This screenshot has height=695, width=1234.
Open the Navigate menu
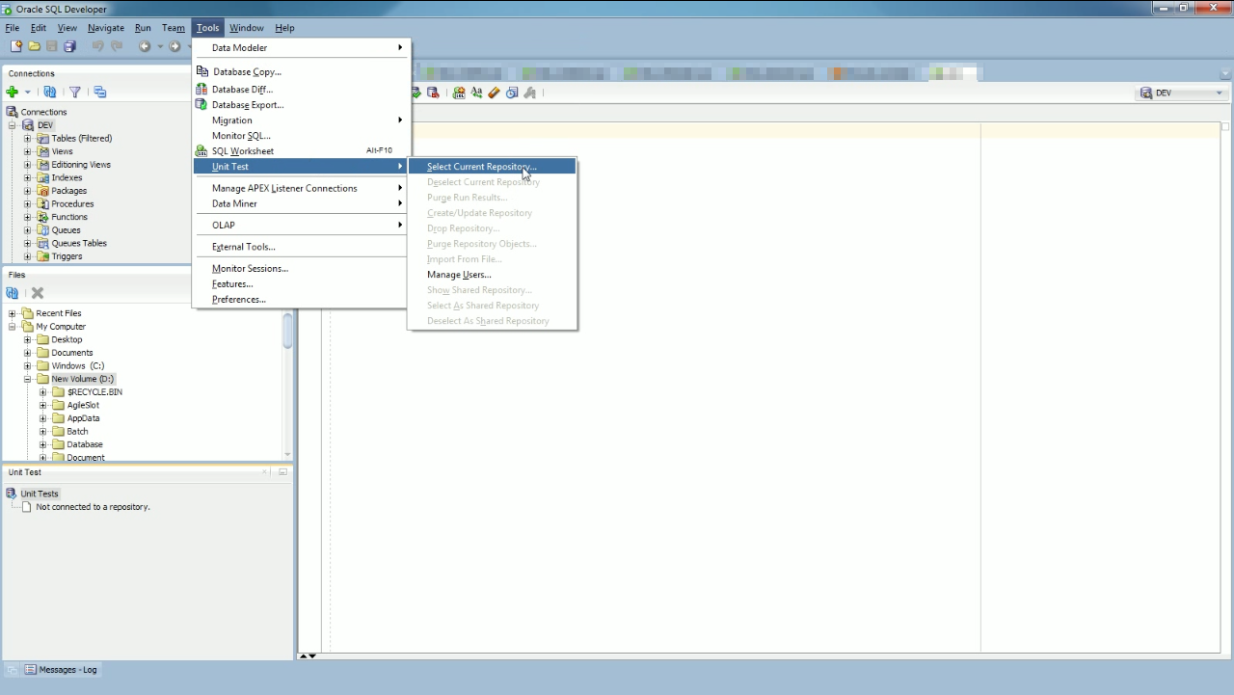[105, 28]
